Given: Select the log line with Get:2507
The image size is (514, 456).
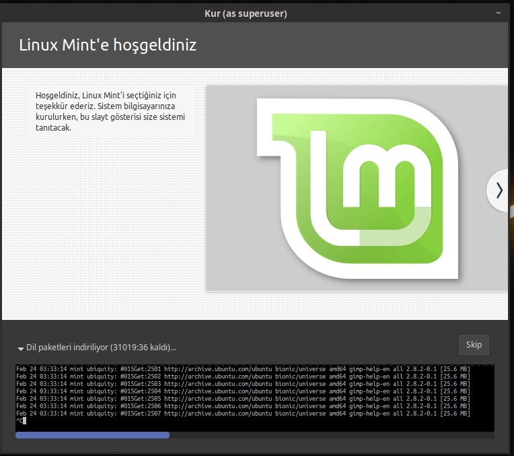Looking at the screenshot, I should [x=243, y=414].
